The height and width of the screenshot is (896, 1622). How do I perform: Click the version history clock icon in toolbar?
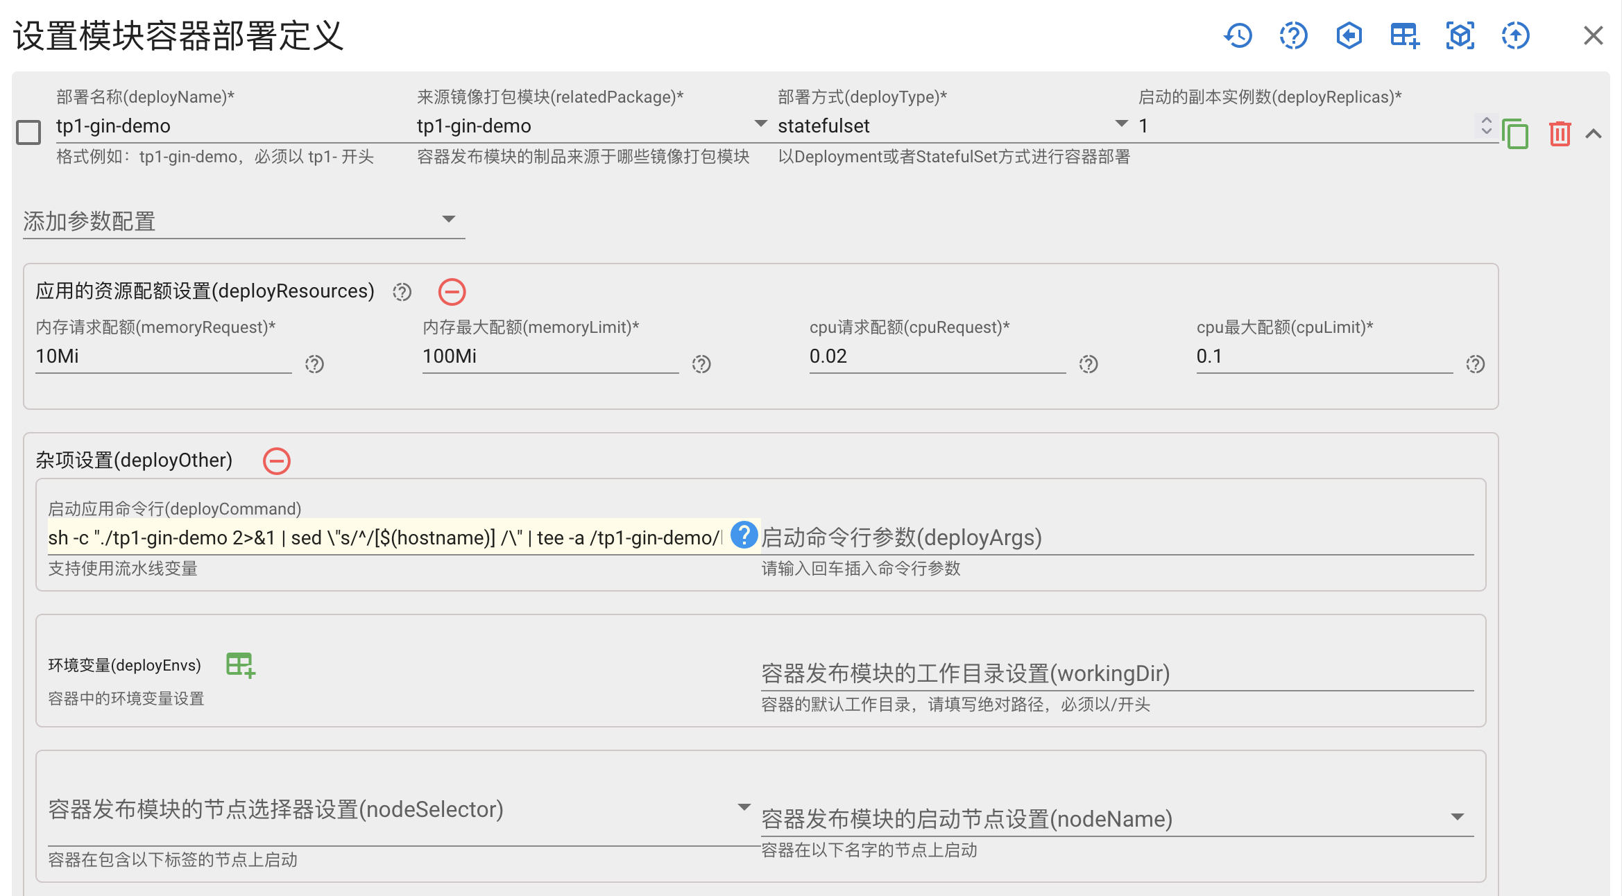(x=1239, y=35)
